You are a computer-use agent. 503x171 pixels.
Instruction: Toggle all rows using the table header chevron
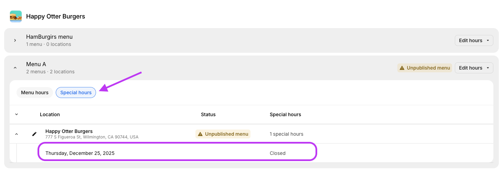(x=17, y=114)
